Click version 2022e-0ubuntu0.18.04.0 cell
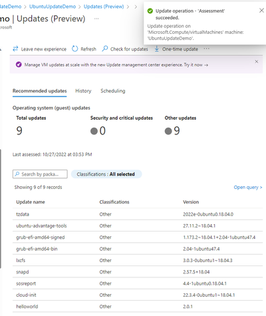 [208, 214]
